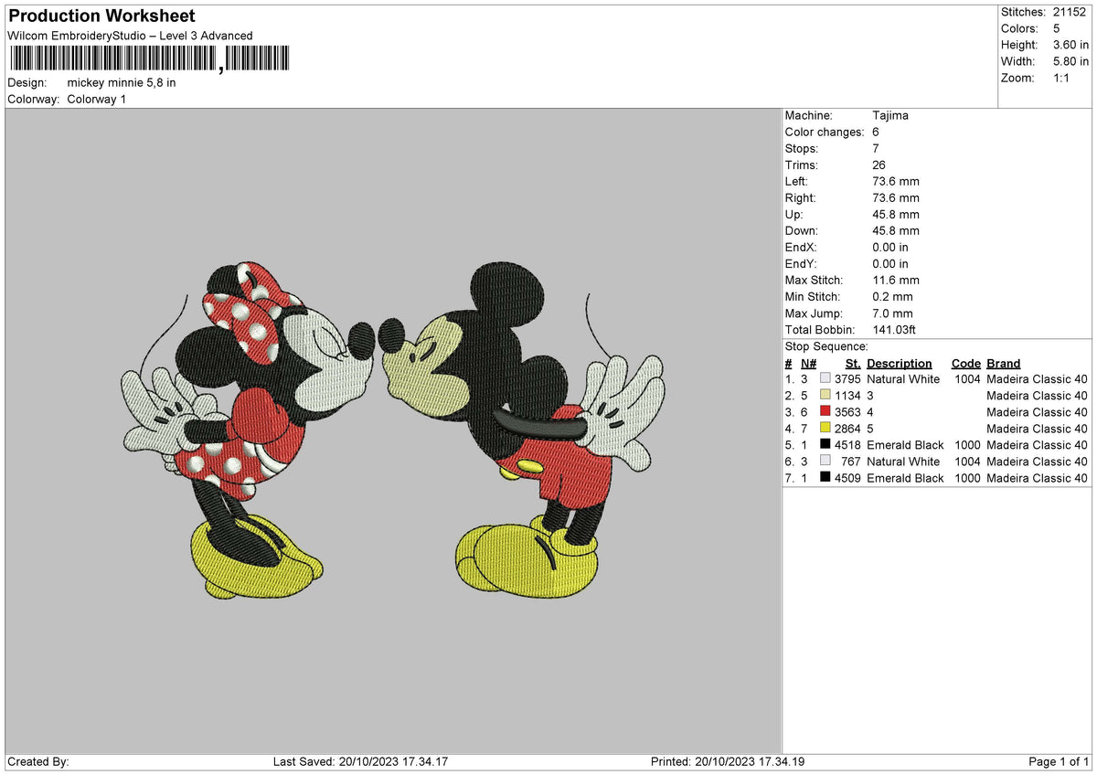Select the Min Stitch value '0.2 mm'
Screen dimensions: 1097x775
pos(893,297)
